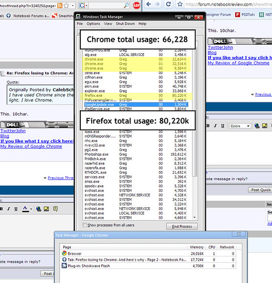The image size is (272, 283).
Task: Select Plug-in: Shockwave Flash row
Action: [149, 266]
